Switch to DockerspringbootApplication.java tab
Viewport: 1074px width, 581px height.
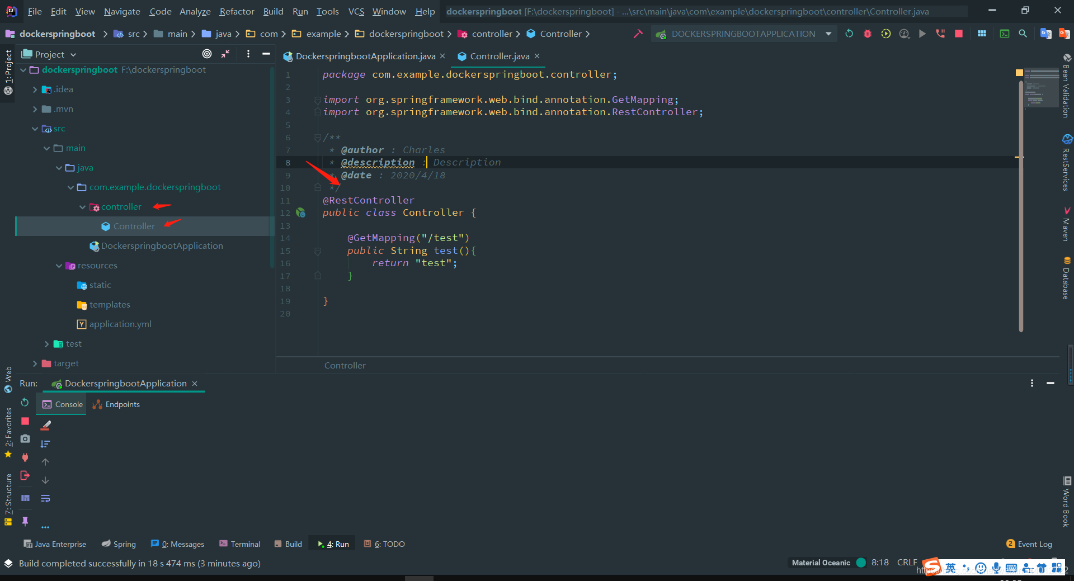[365, 56]
